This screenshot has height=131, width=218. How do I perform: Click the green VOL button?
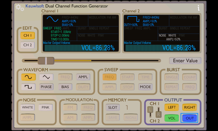pyautogui.click(x=172, y=118)
